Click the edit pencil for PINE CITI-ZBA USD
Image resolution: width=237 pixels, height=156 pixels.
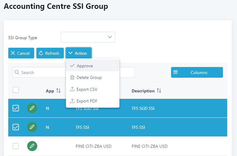[32, 146]
